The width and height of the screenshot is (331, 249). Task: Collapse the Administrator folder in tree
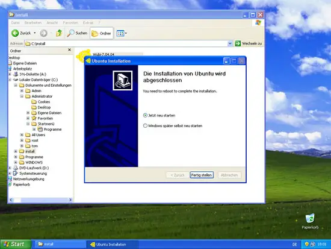tap(22, 96)
